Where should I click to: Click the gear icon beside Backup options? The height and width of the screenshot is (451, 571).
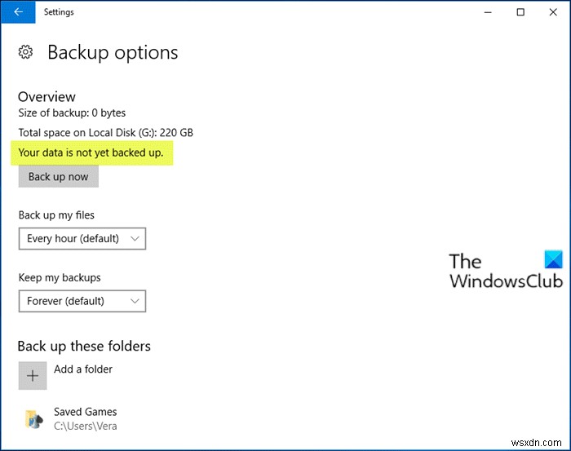tap(25, 52)
